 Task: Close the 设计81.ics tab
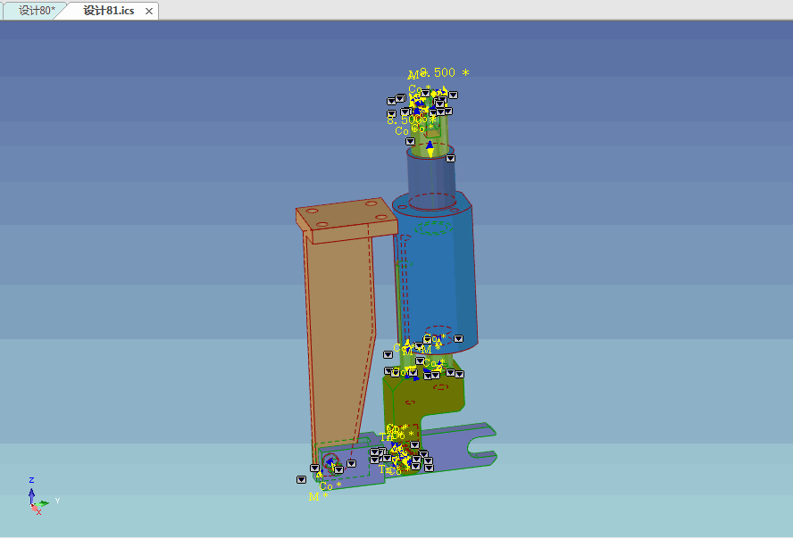point(149,11)
